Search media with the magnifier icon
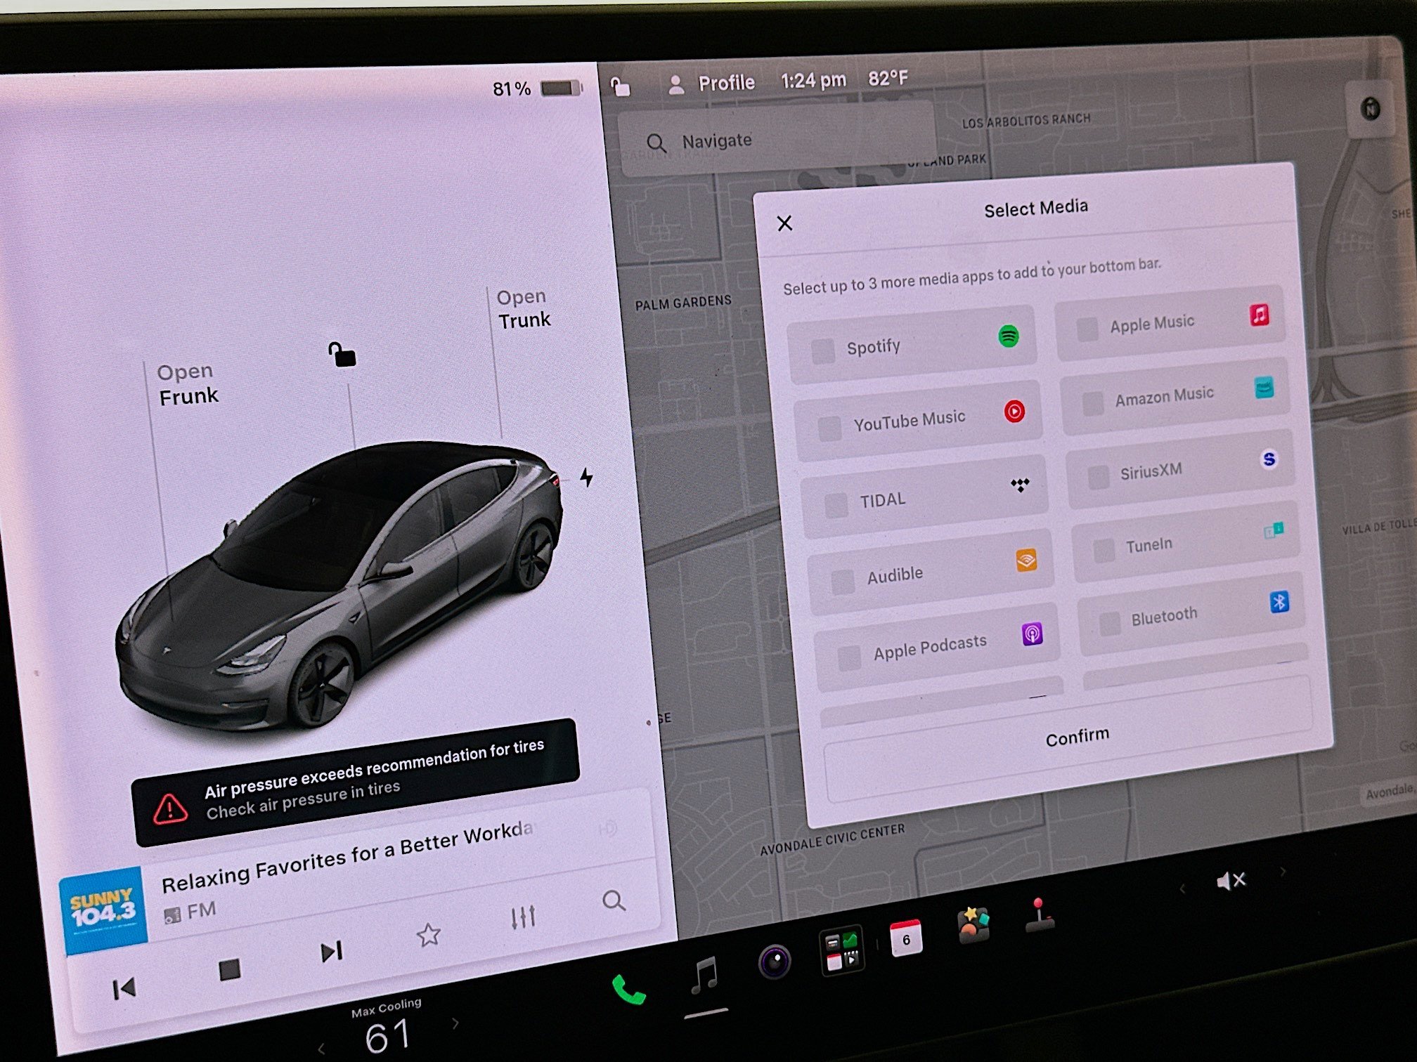Screen dimensions: 1417x1062 tap(614, 900)
